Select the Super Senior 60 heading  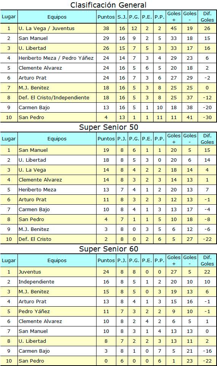[108, 249]
